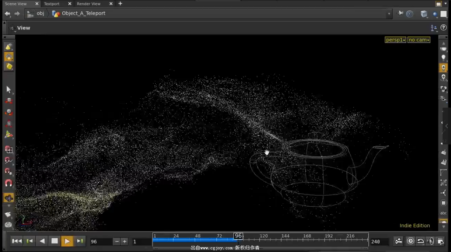The width and height of the screenshot is (451, 252).
Task: Choose the Select arrow tool
Action: click(9, 90)
